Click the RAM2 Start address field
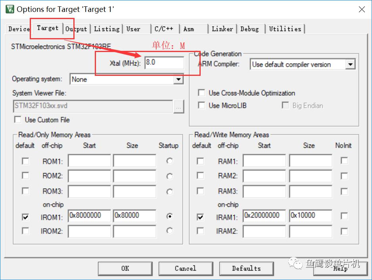Image resolution: width=372 pixels, height=280 pixels. pos(264,176)
